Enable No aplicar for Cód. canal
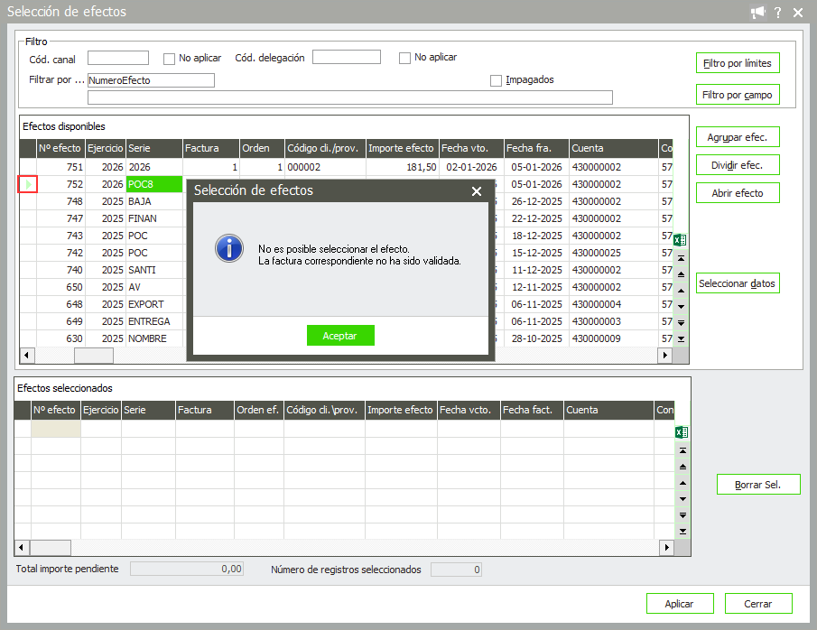 point(169,59)
